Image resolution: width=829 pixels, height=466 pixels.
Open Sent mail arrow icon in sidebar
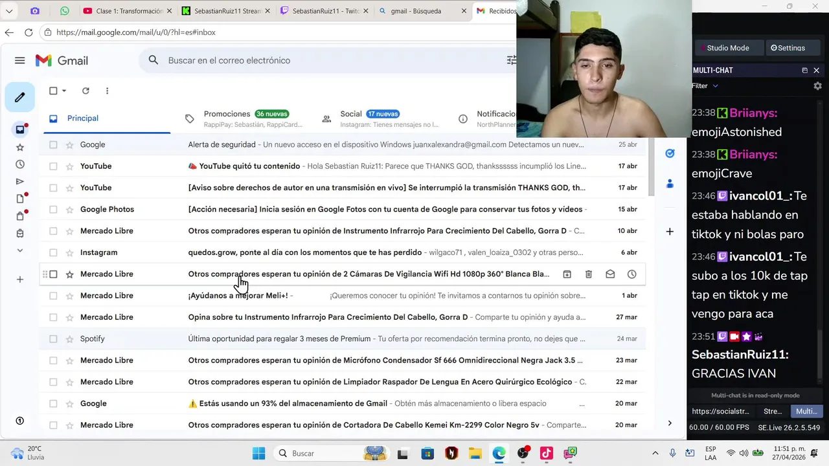20,182
